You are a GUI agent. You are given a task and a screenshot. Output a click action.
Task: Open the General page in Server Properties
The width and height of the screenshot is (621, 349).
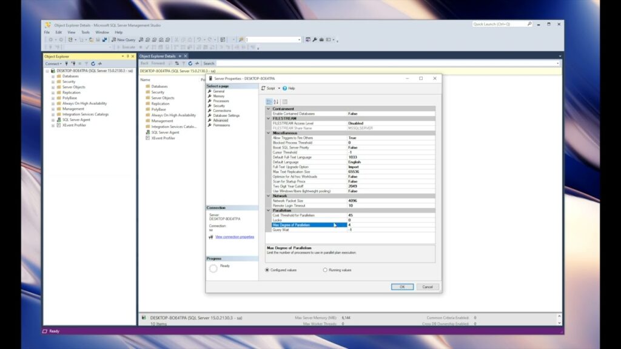point(218,91)
